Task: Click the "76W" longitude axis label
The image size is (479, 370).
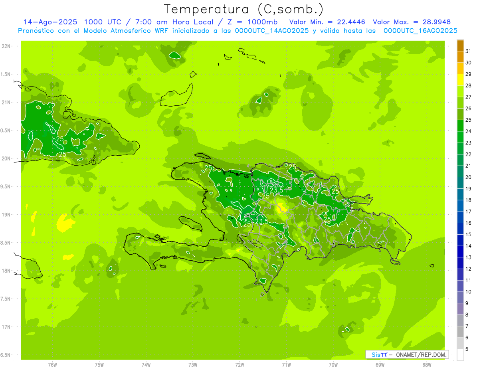Action: point(52,365)
